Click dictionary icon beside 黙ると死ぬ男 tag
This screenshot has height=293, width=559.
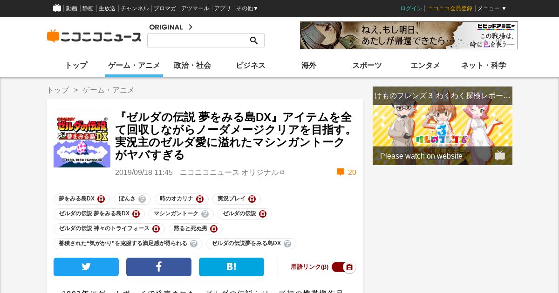tap(214, 229)
